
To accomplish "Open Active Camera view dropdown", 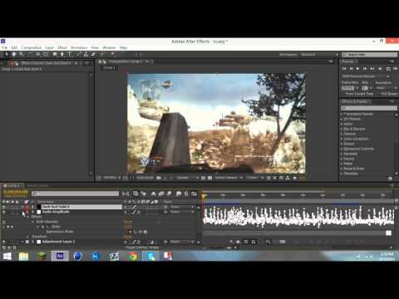I will [x=229, y=178].
